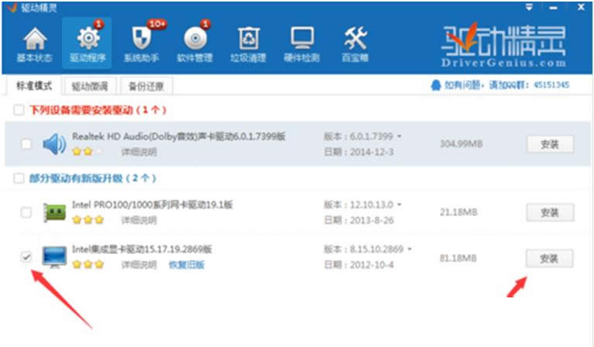Check the Realtek HD Audio driver checkbox
Image resolution: width=594 pixels, height=347 pixels.
26,144
